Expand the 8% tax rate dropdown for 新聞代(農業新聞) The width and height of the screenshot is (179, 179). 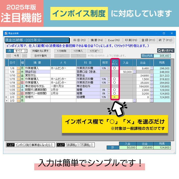point(109,90)
